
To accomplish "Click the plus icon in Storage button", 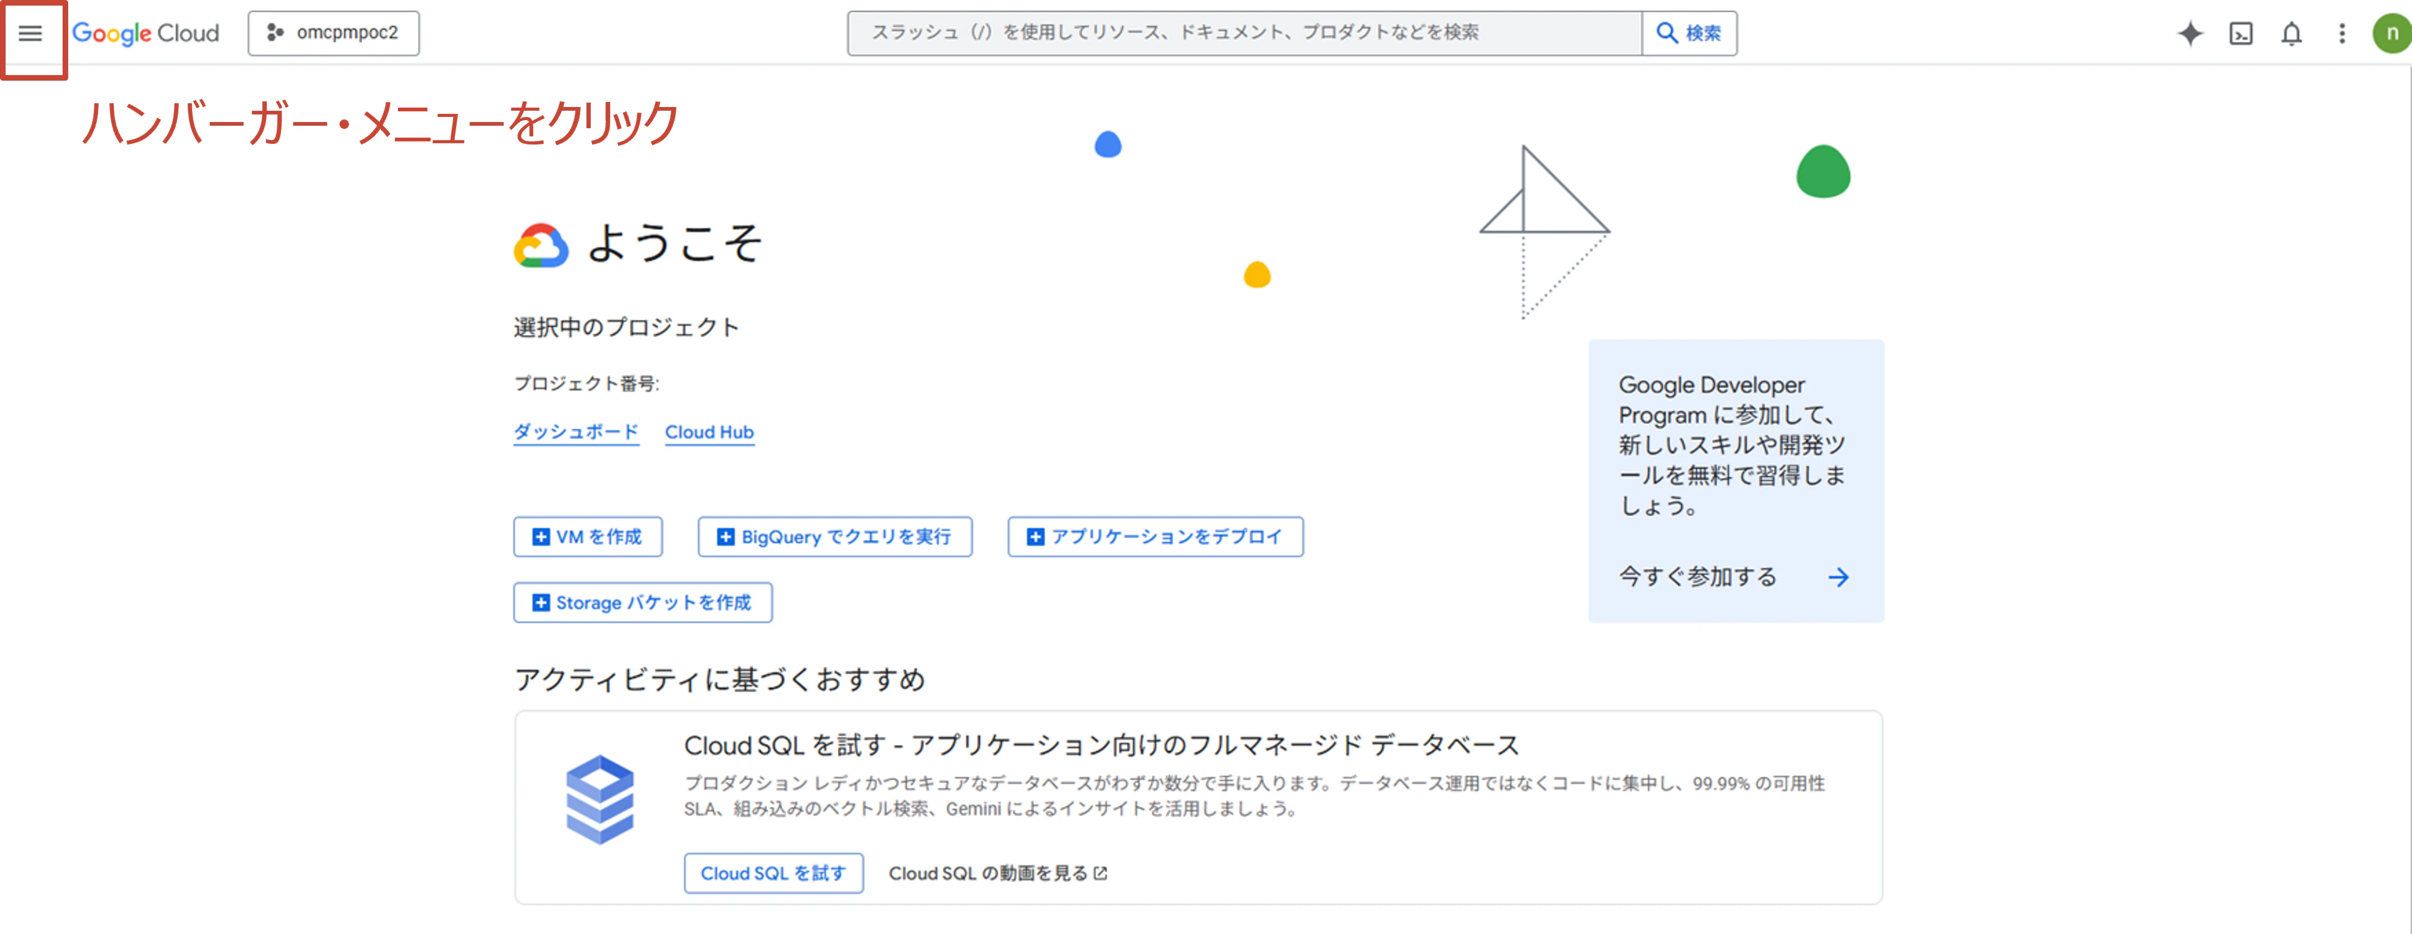I will [x=540, y=602].
